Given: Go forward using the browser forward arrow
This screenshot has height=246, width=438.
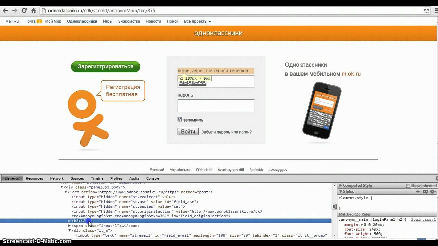Looking at the screenshot, I should click(x=15, y=11).
